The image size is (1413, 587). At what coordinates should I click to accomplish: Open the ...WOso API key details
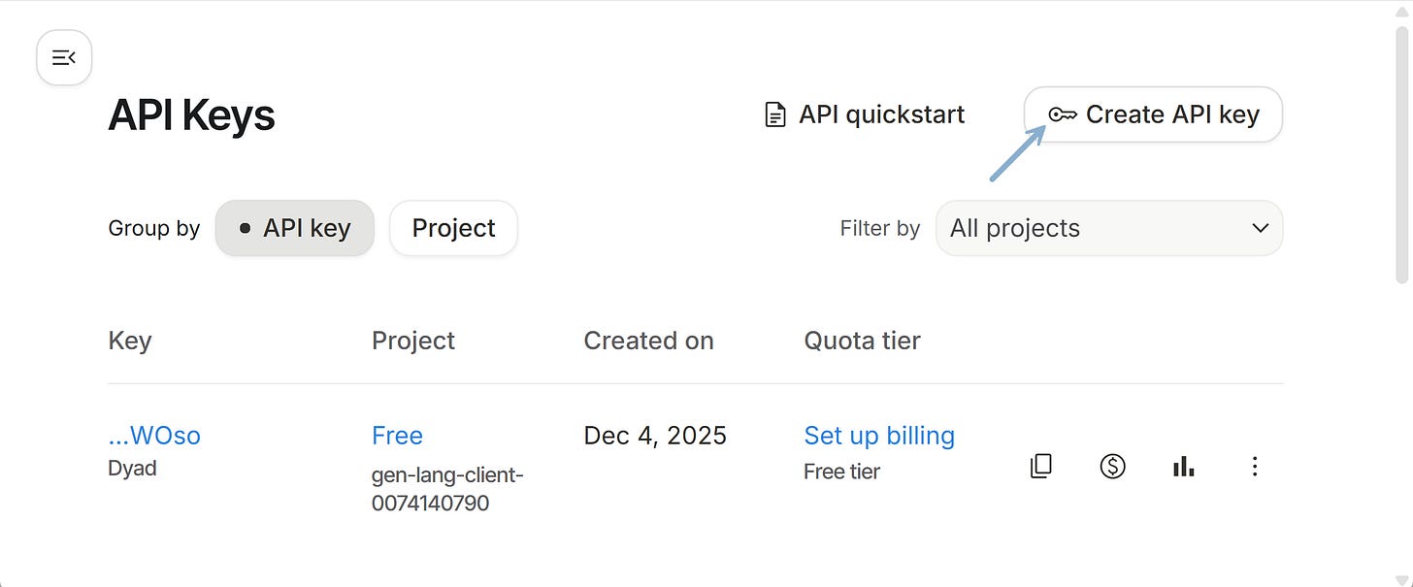154,435
